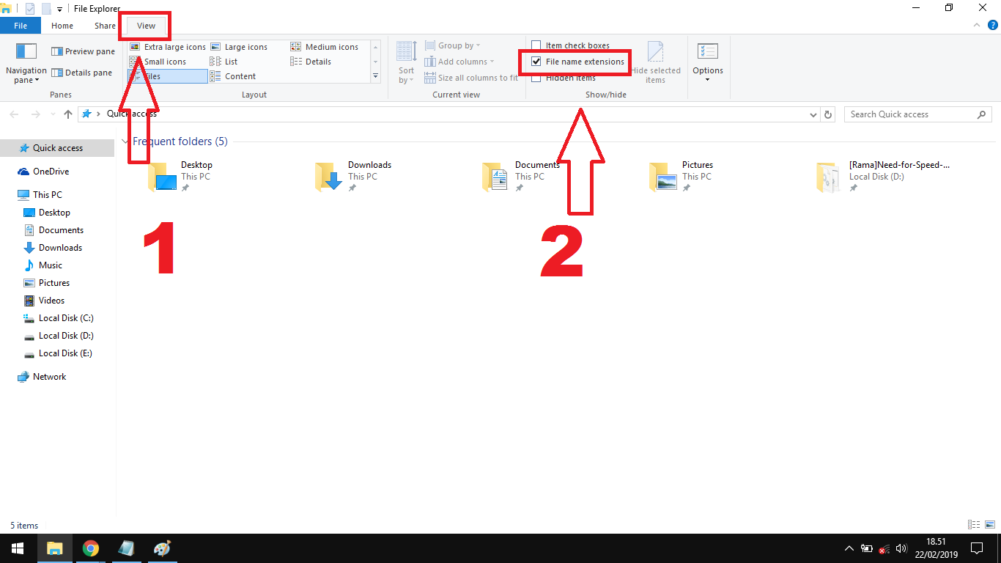
Task: Switch to the Share ribbon tab
Action: [x=105, y=26]
